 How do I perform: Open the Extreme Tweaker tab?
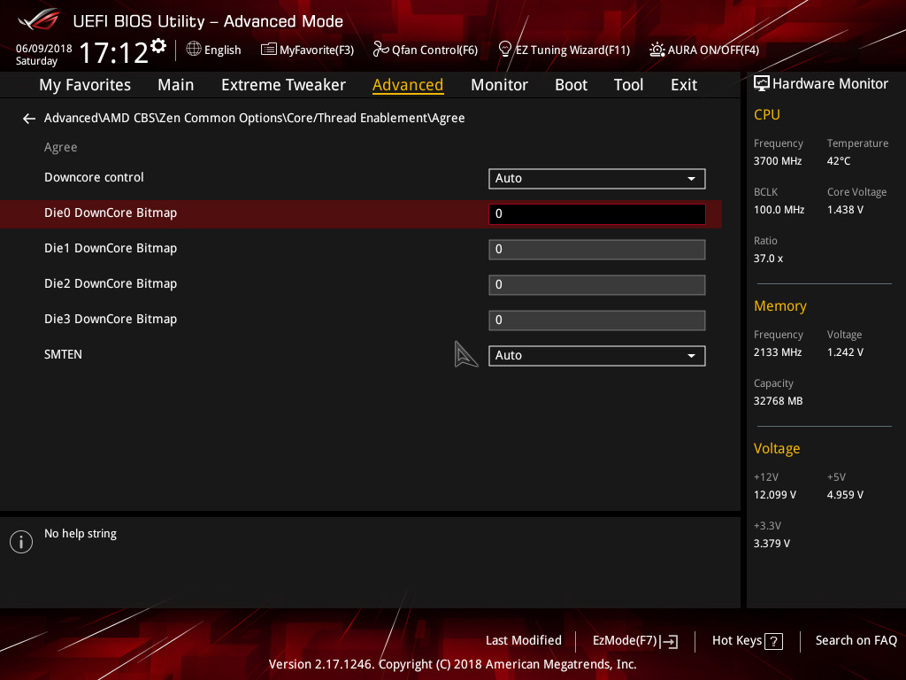tap(283, 85)
